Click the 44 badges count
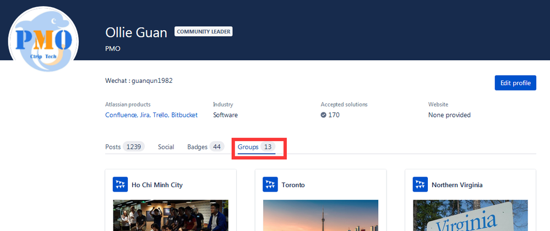 point(217,147)
